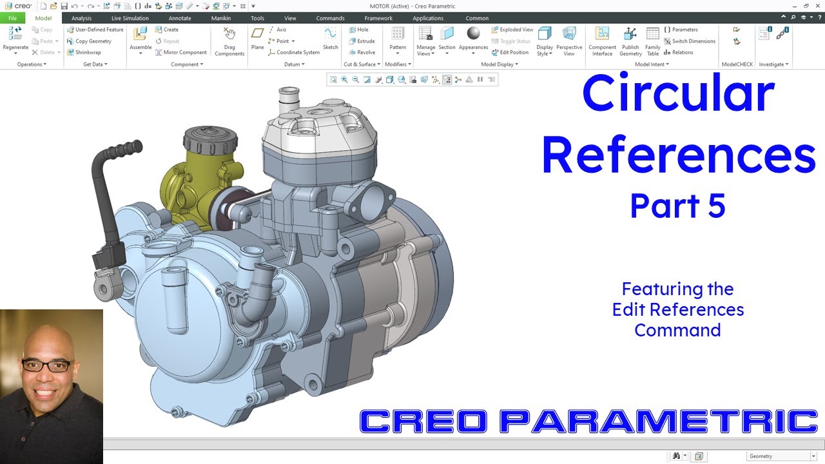The height and width of the screenshot is (464, 825).
Task: Click the Undo arrow
Action: pyautogui.click(x=75, y=6)
